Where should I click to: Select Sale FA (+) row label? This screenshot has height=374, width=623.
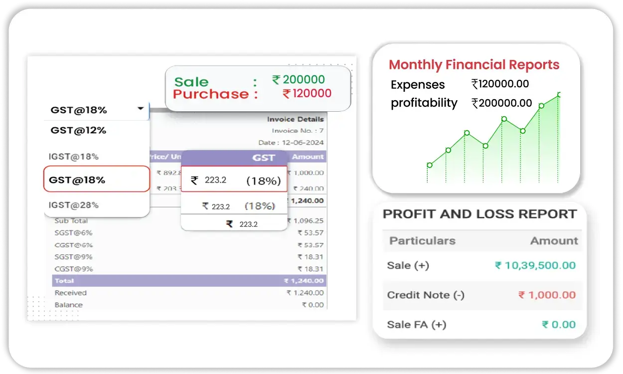[416, 325]
